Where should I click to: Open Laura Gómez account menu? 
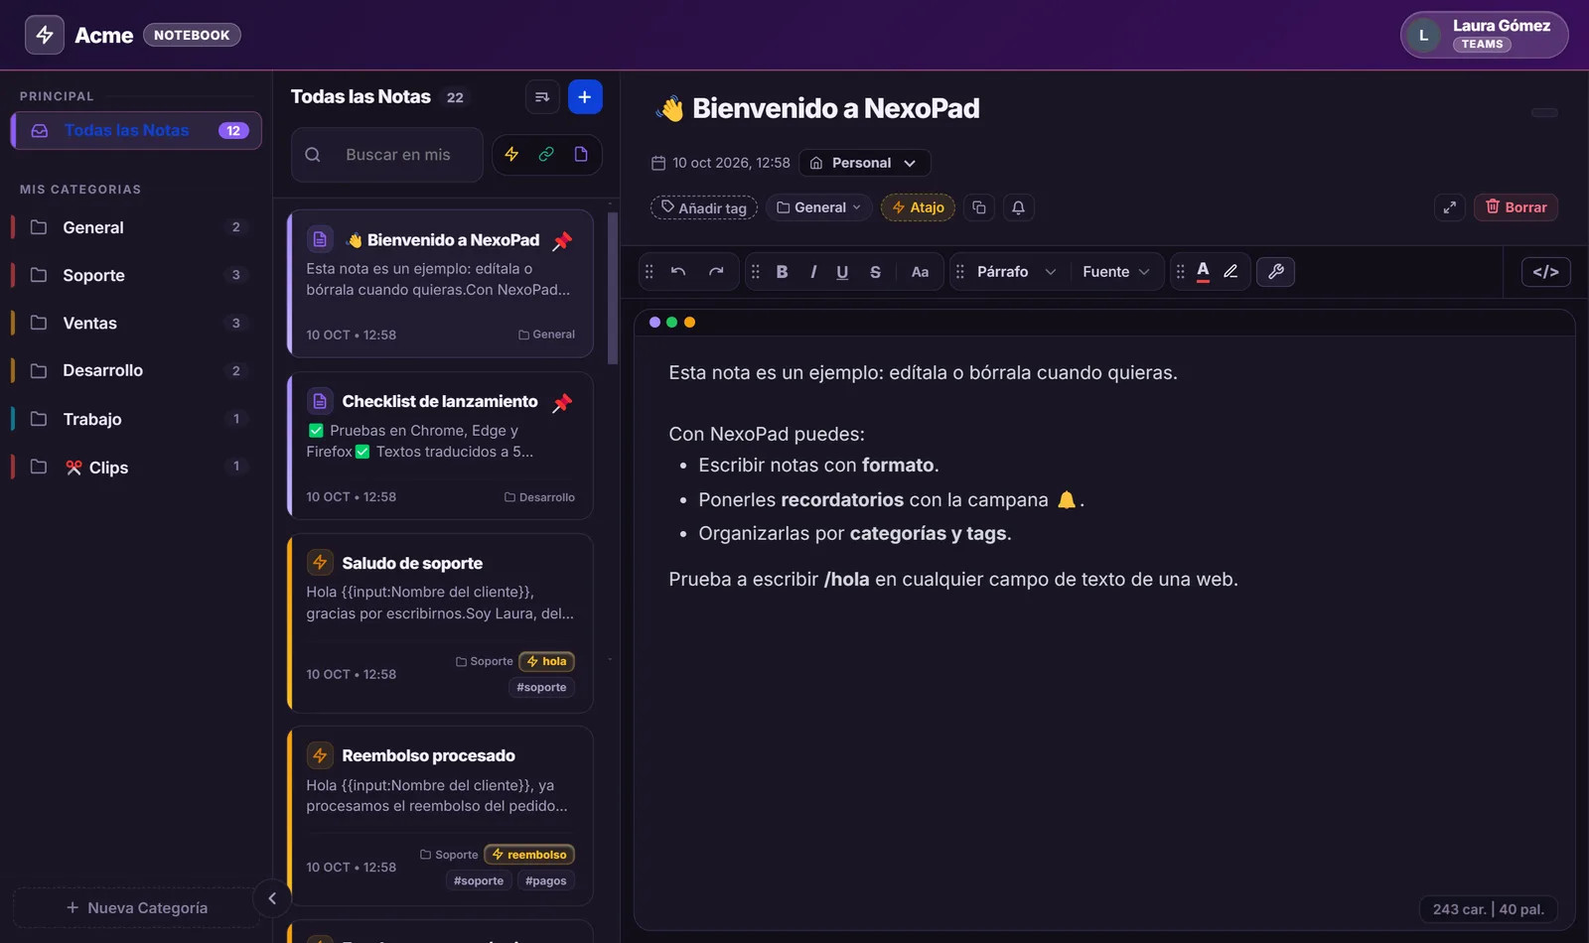coord(1485,35)
